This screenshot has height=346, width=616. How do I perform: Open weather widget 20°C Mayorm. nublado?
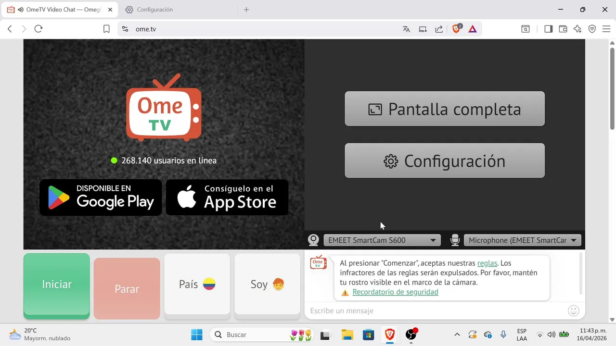pyautogui.click(x=40, y=334)
